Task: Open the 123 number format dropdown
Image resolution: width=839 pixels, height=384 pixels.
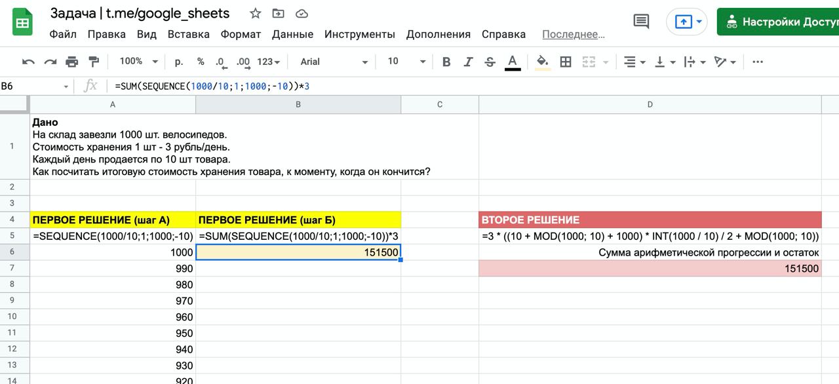Action: coord(268,62)
